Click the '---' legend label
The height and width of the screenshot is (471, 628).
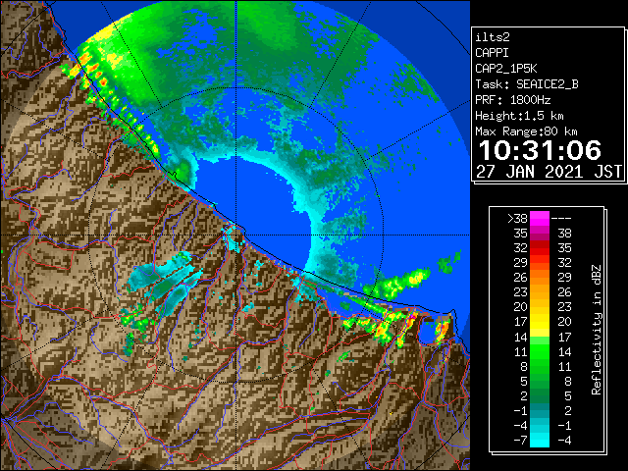point(561,219)
